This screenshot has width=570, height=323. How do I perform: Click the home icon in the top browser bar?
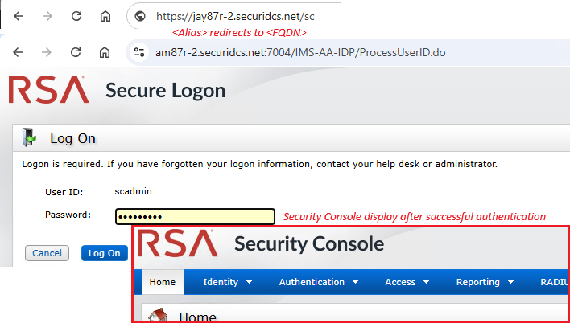105,15
